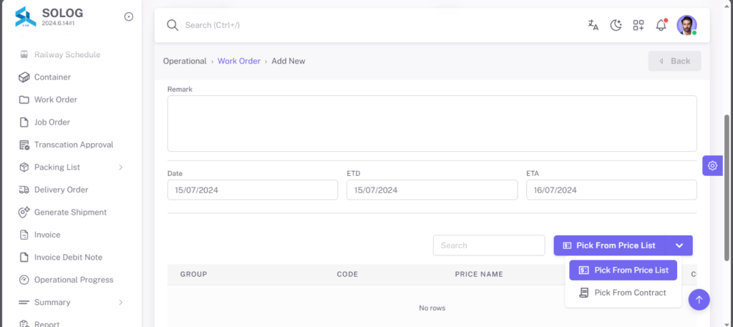This screenshot has height=327, width=733.
Task: Open Delivery Order in sidebar
Action: coord(61,190)
